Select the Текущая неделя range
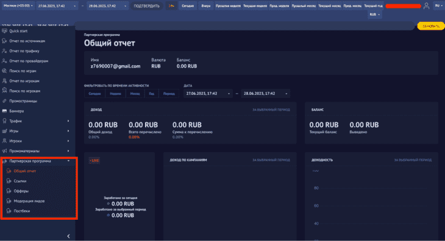The image size is (445, 241). (x=255, y=5)
